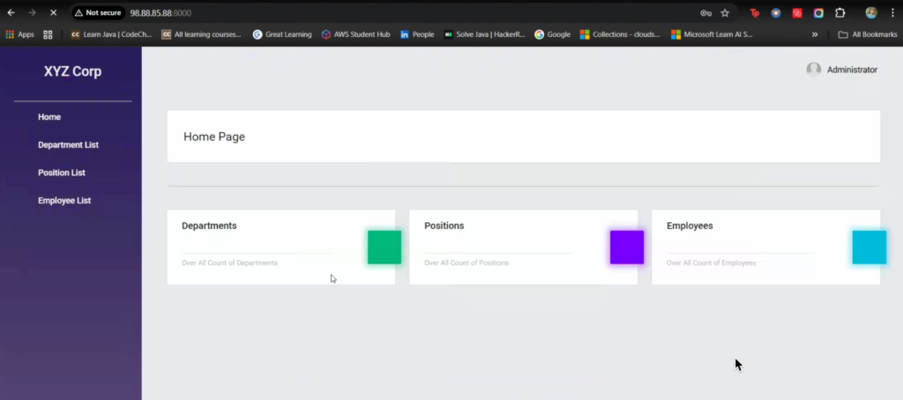Screen dimensions: 903x400
Task: Open Department List in the sidebar
Action: (68, 145)
